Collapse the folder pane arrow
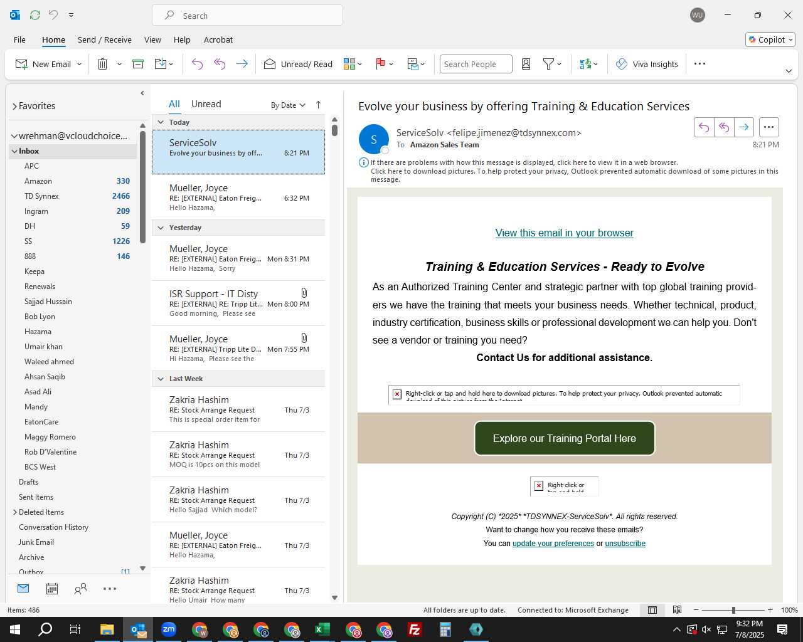The height and width of the screenshot is (642, 803). coord(142,93)
